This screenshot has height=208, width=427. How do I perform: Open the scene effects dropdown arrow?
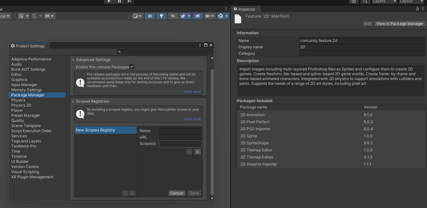click(189, 16)
